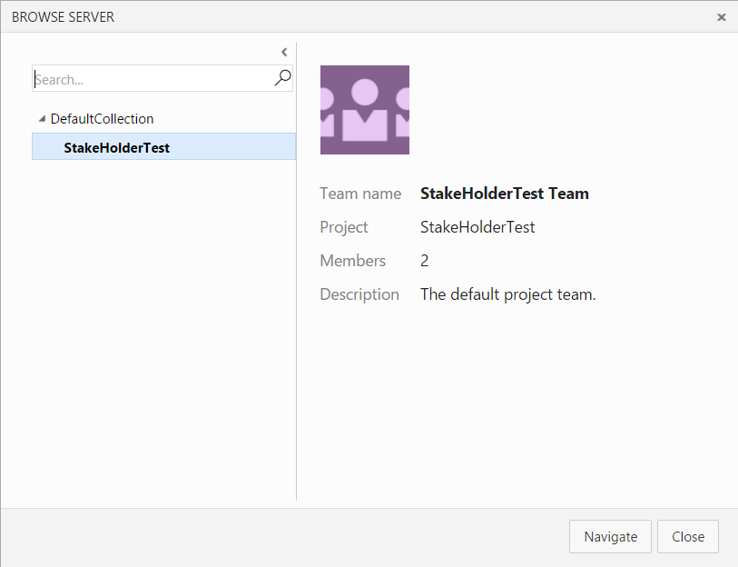Click the Description label

pos(359,294)
